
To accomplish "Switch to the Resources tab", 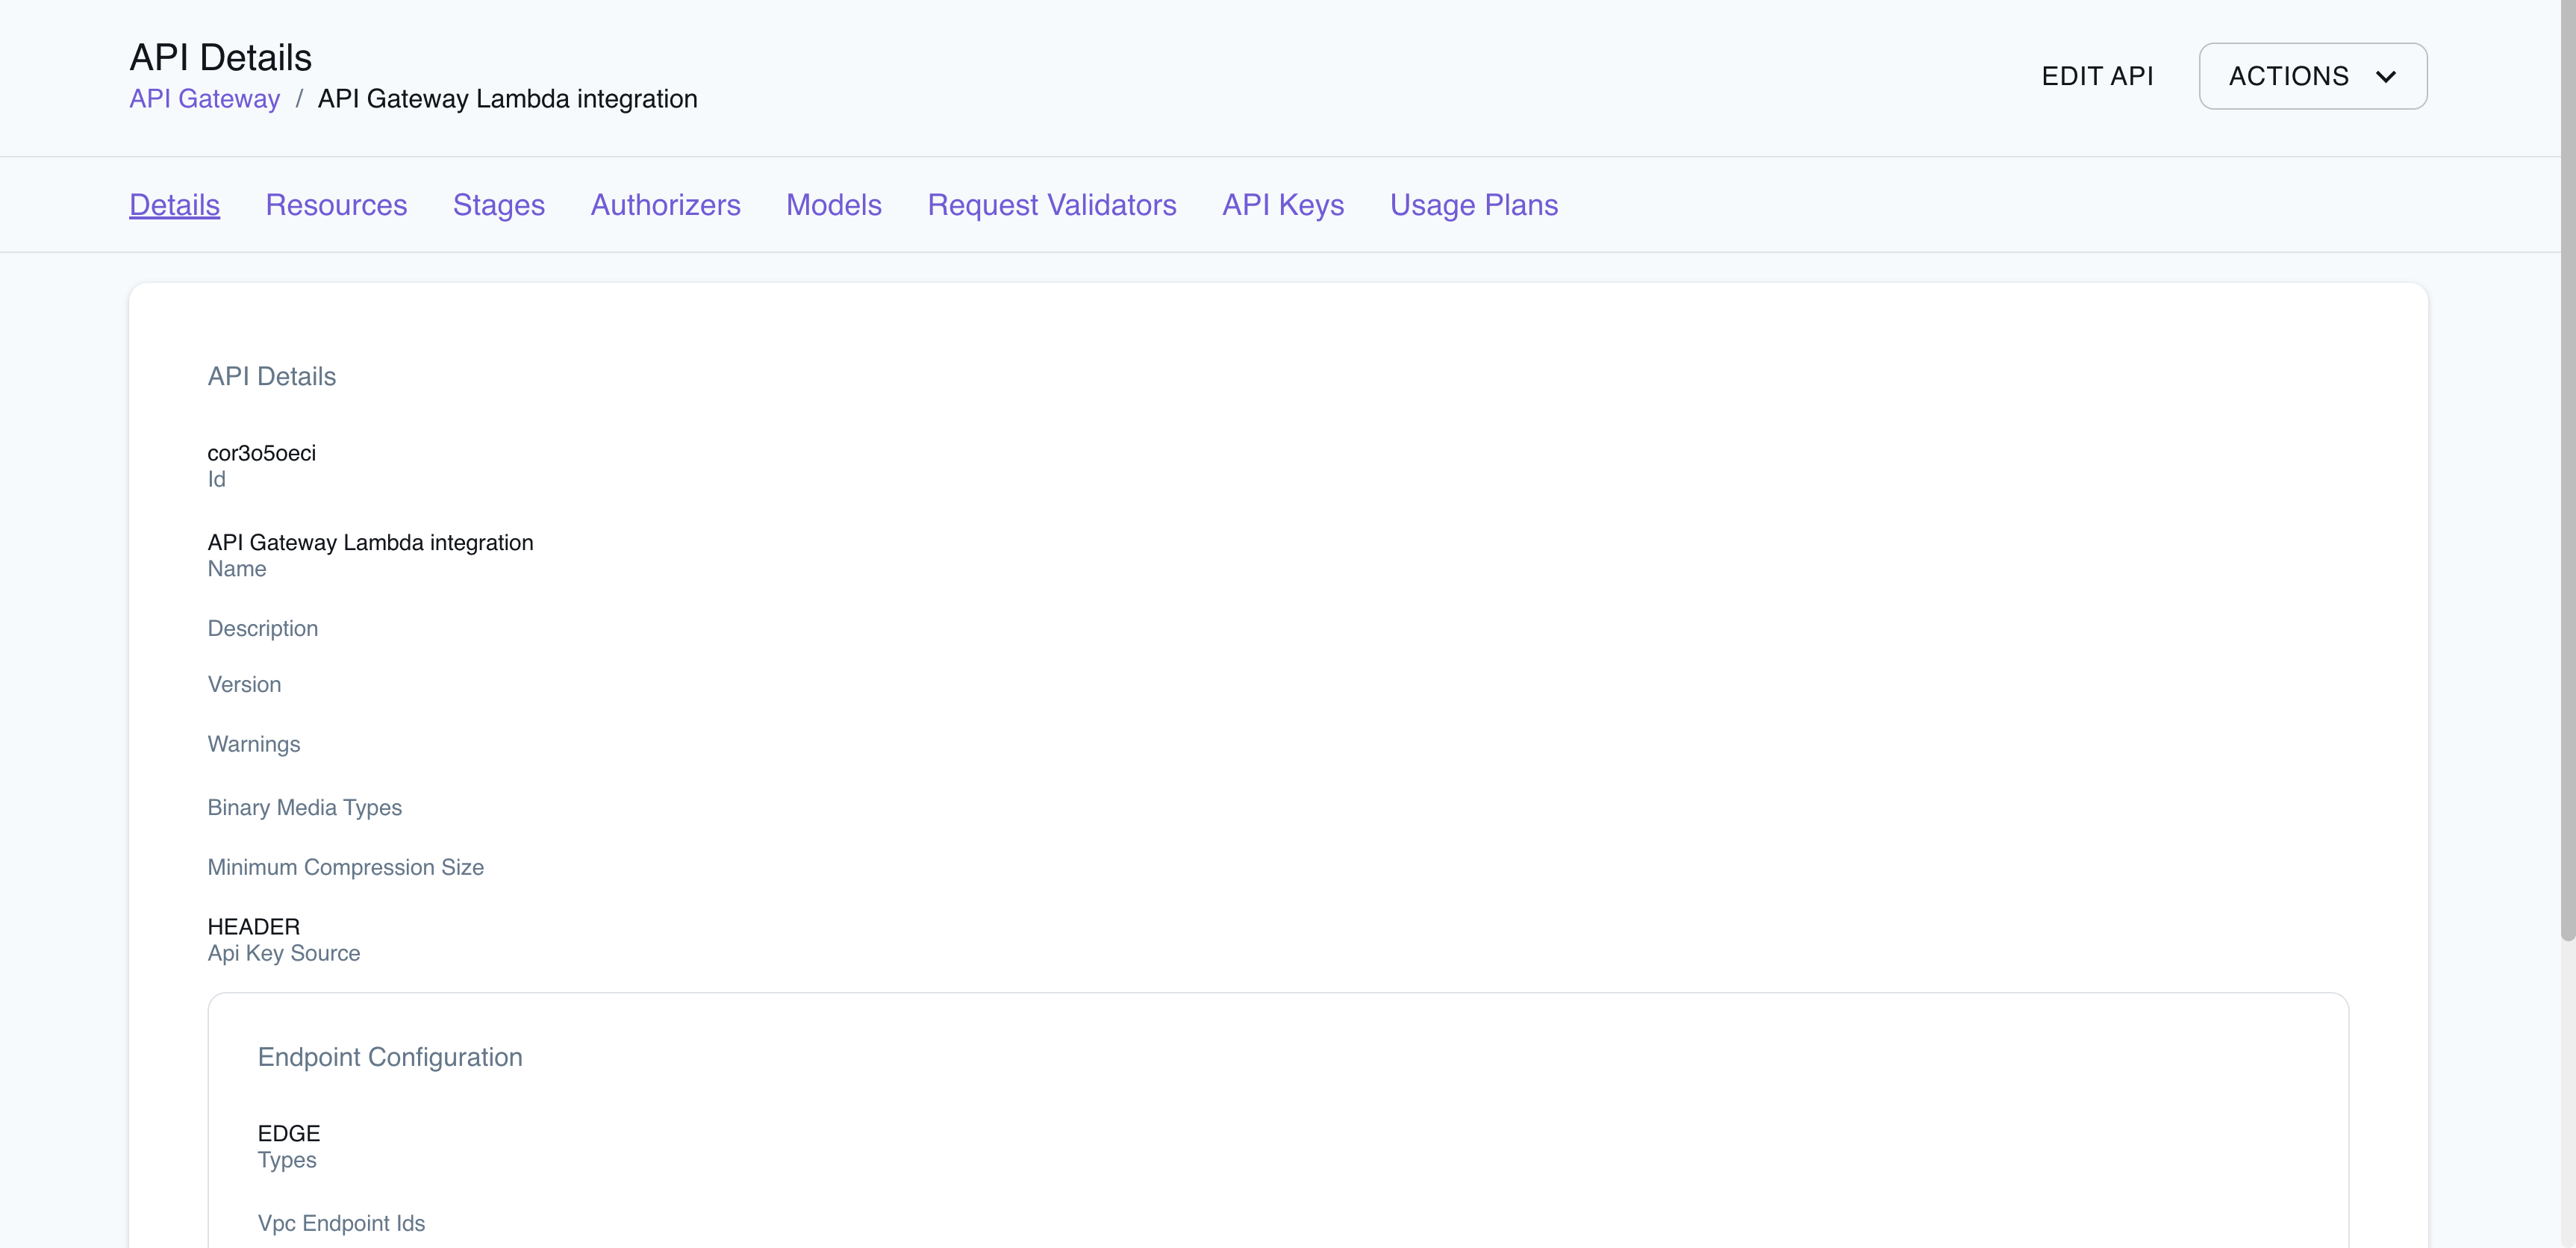I will (x=336, y=204).
